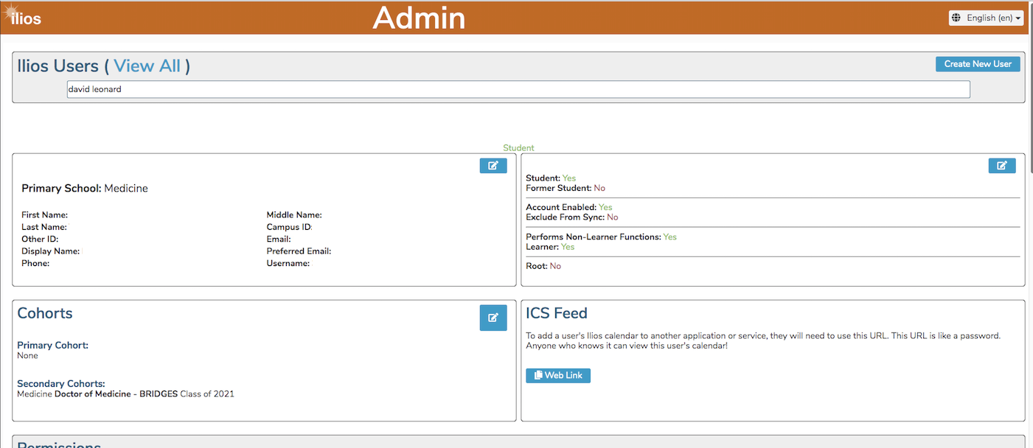Click the BRIDGES Class of 2021 cohort entry
Viewport: 1033px width, 448px height.
pos(125,394)
